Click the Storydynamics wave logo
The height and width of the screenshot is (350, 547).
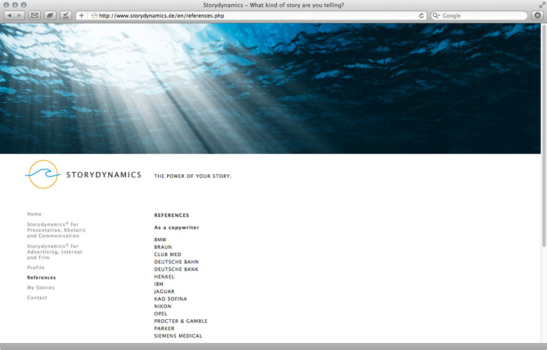click(x=43, y=174)
